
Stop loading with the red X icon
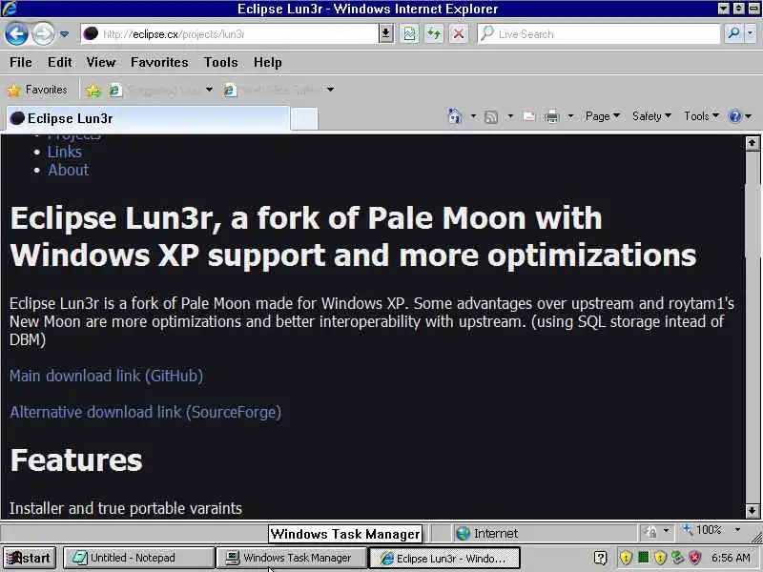tap(459, 34)
